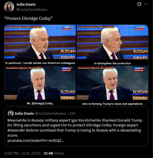Screen dimensions: 153x158
Task: Click the 31.4K Views count
Action: tap(54, 153)
